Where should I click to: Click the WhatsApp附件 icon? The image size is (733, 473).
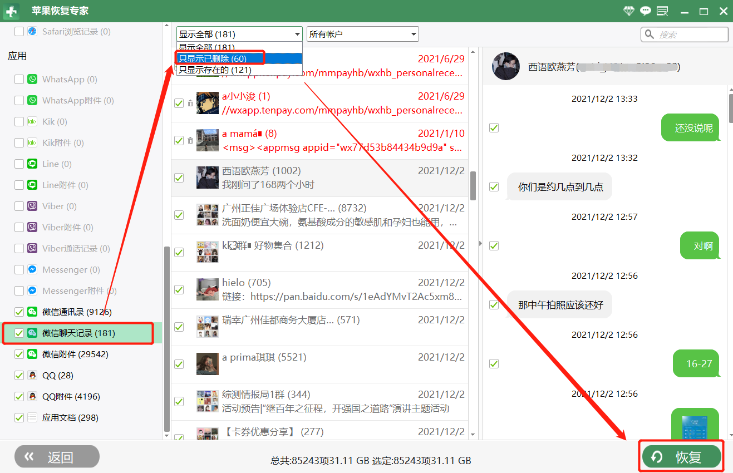[x=33, y=101]
